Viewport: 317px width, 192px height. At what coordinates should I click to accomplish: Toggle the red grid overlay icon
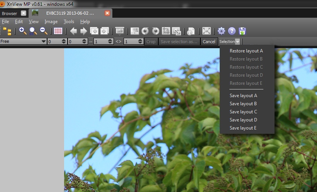[58, 31]
